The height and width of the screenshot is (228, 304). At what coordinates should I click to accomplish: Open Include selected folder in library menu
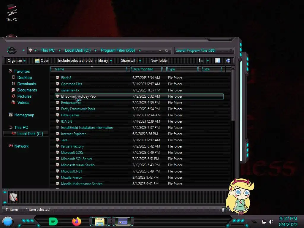click(85, 61)
